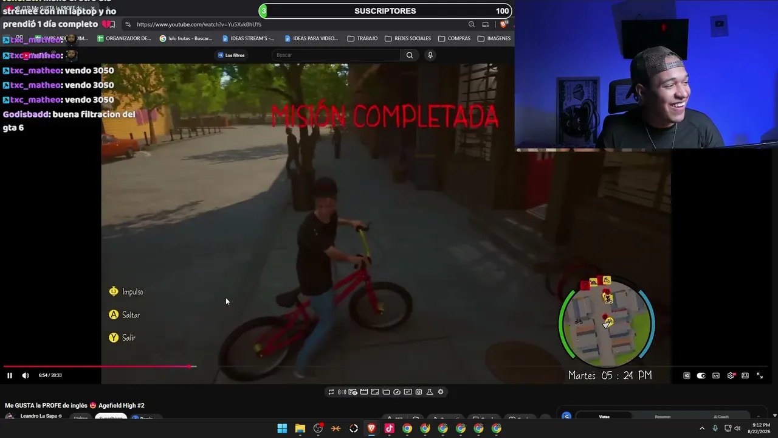Open the video player settings gear

(x=731, y=376)
